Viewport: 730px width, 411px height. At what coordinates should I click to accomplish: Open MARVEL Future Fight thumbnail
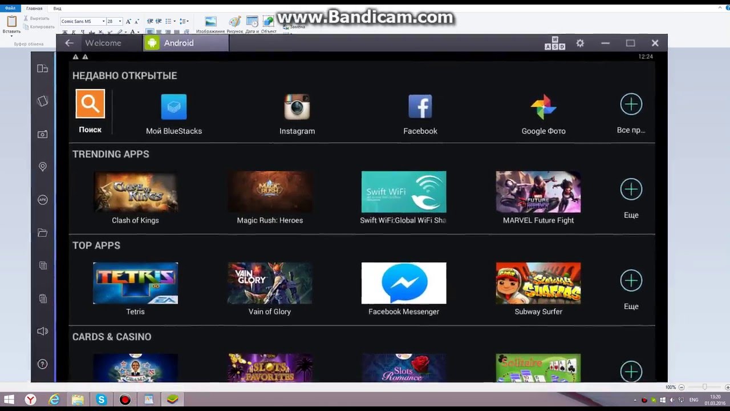(x=538, y=192)
